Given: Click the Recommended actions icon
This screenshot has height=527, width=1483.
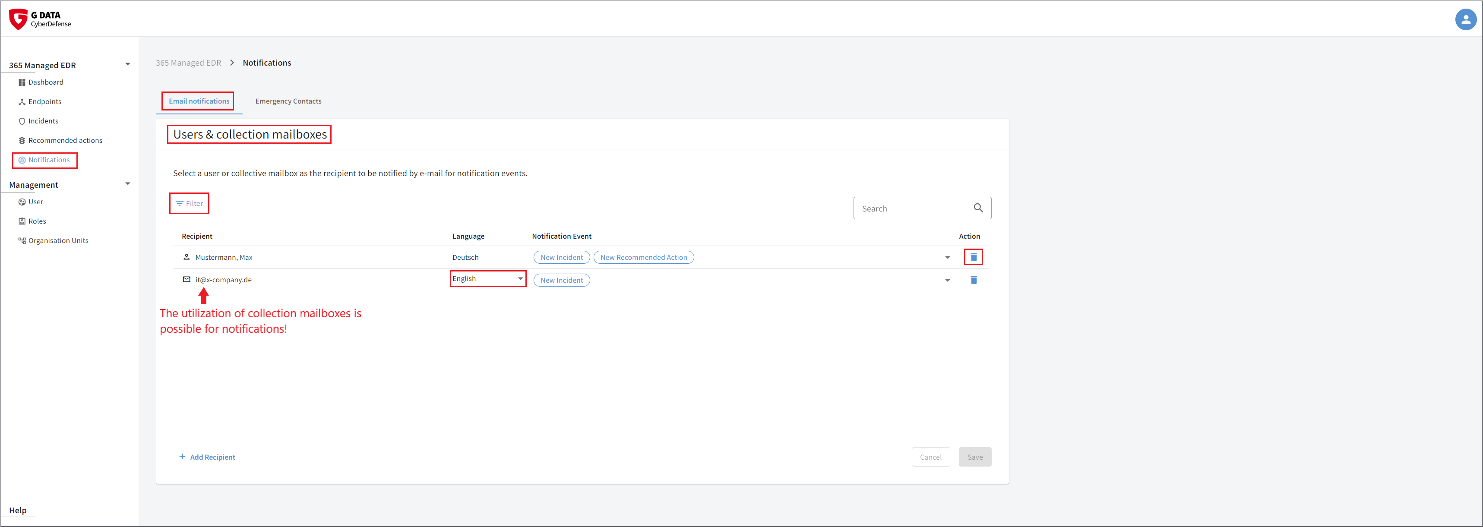Looking at the screenshot, I should point(22,140).
